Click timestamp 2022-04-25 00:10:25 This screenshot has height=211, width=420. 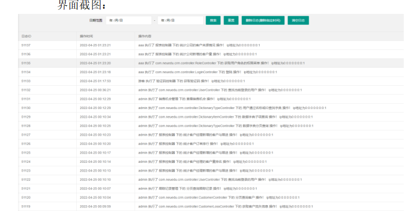(95, 126)
